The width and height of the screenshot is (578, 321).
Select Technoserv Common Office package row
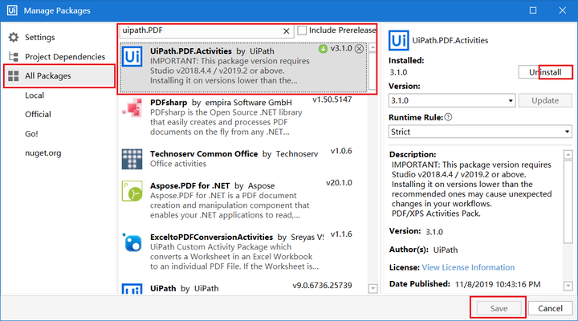[x=243, y=159]
